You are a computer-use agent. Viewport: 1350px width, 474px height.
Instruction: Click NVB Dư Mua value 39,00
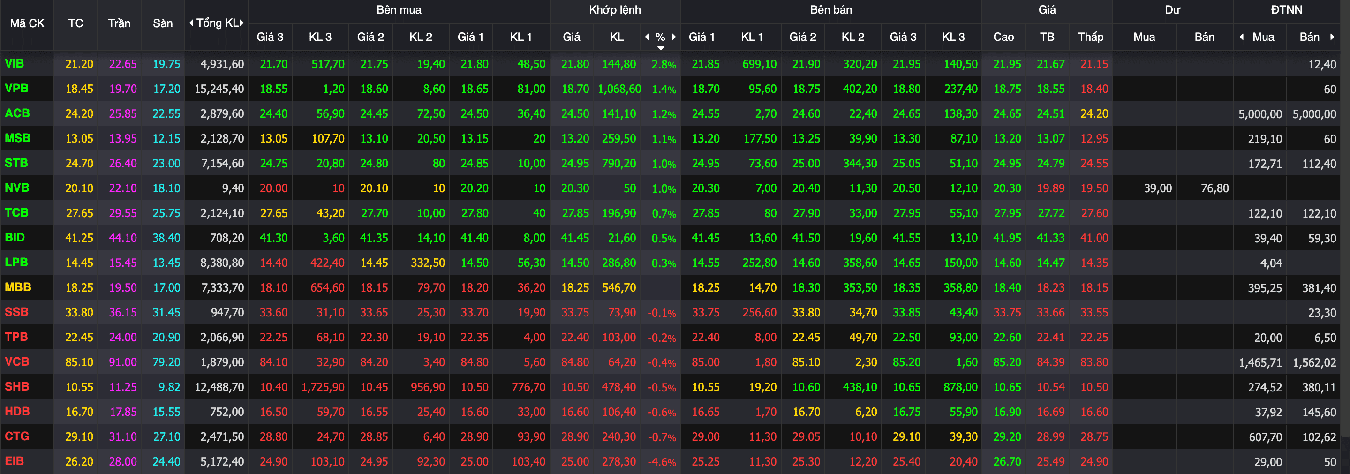[x=1157, y=188]
